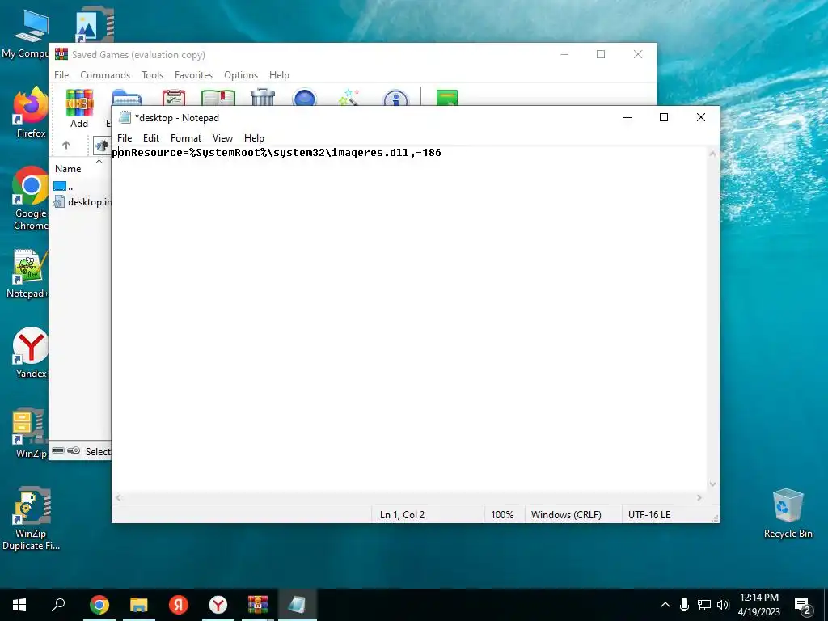Click the Test clipboard icon in WinRAR toolbar
This screenshot has height=621, width=828.
174,98
